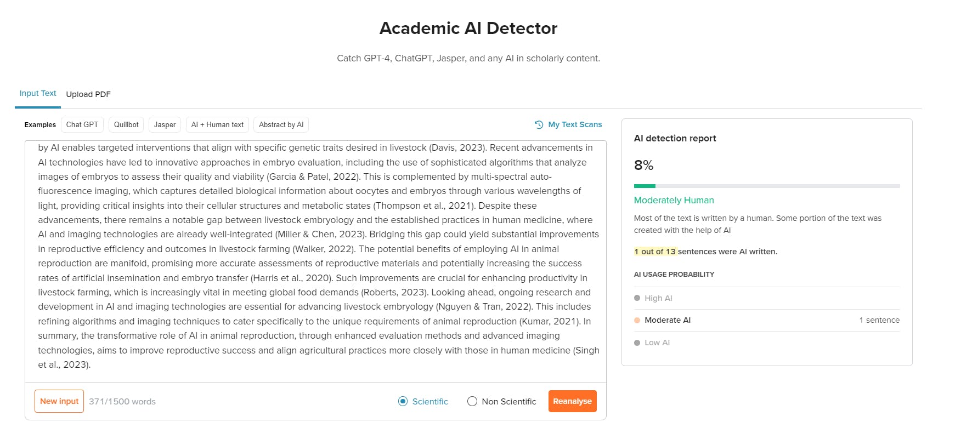The height and width of the screenshot is (422, 961).
Task: Select the Scientific radio button
Action: pos(403,401)
